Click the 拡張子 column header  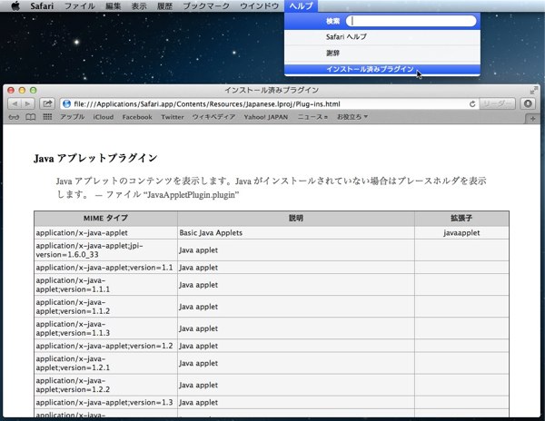point(461,219)
